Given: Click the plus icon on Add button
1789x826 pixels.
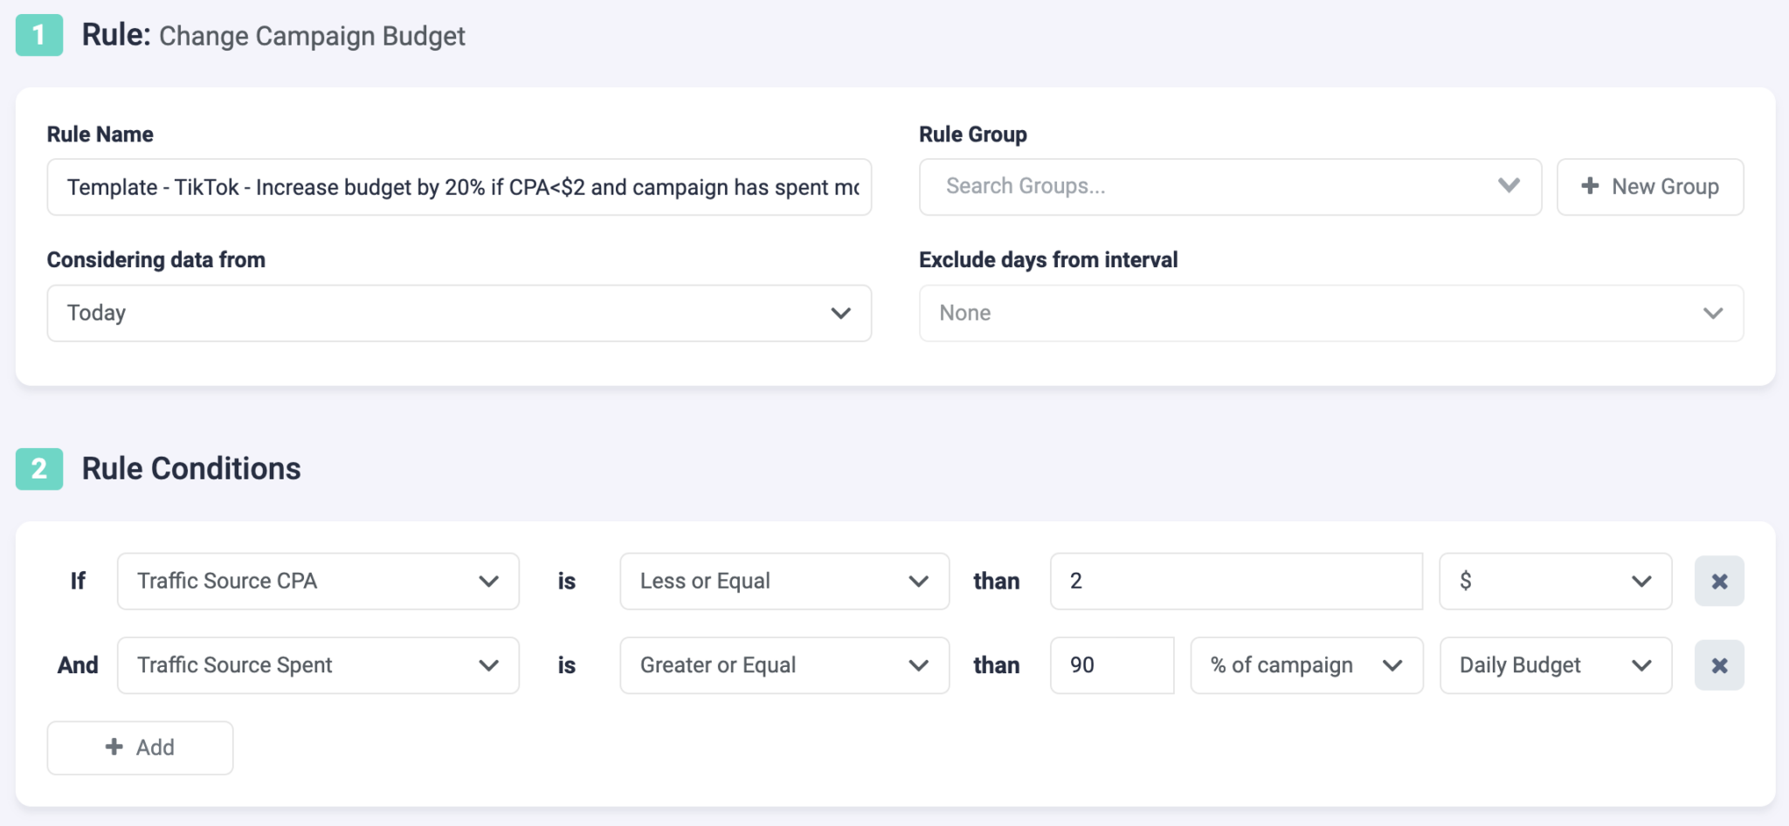Looking at the screenshot, I should pos(114,747).
